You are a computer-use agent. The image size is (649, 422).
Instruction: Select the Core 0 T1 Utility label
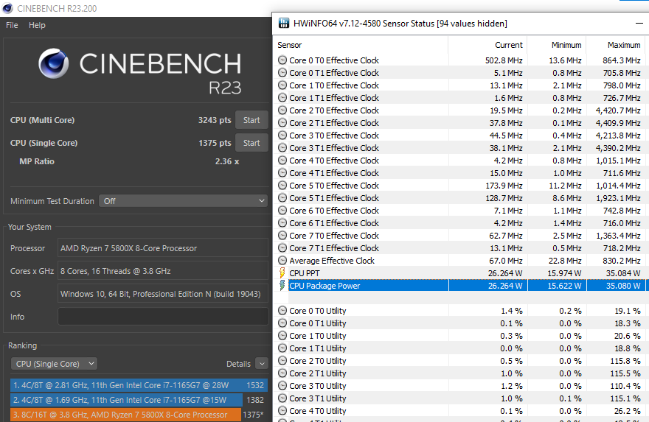point(317,323)
